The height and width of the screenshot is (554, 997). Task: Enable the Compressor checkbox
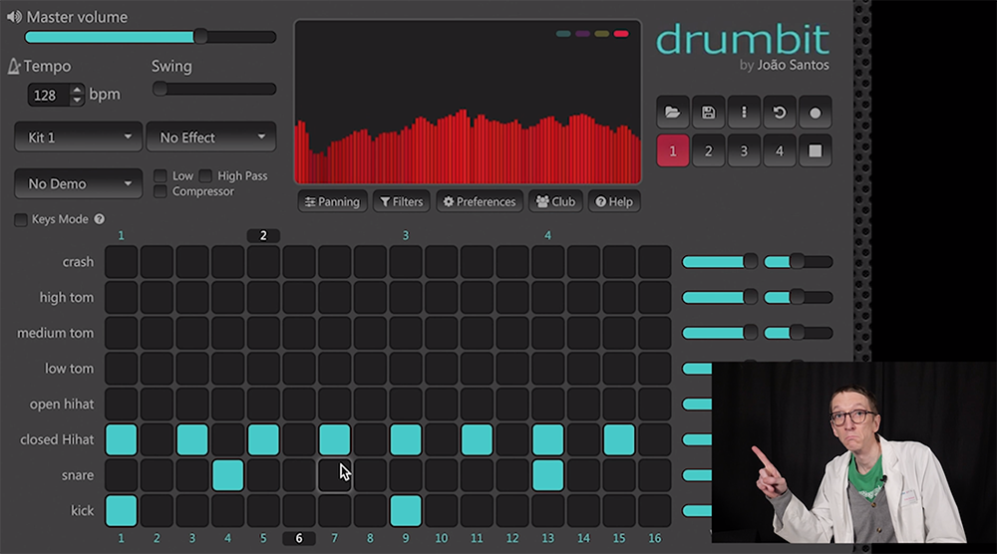tap(161, 191)
